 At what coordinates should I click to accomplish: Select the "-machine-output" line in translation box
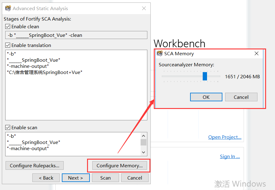pos(28,66)
